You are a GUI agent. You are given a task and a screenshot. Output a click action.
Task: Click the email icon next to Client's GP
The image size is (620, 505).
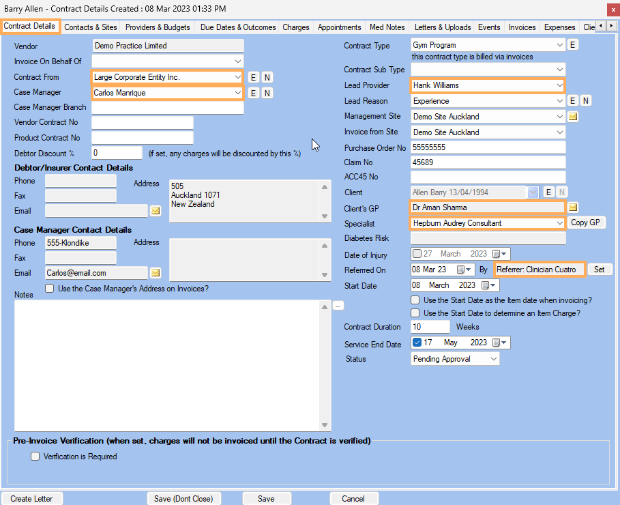pyautogui.click(x=573, y=207)
